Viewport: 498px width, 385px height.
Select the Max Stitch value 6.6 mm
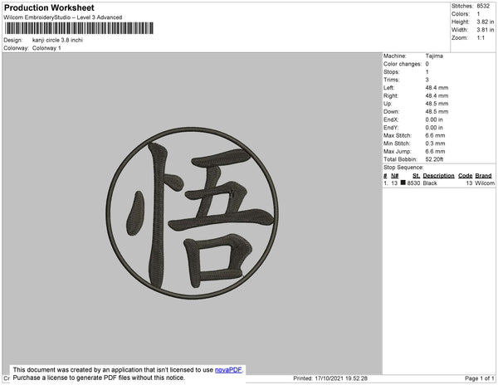point(435,135)
